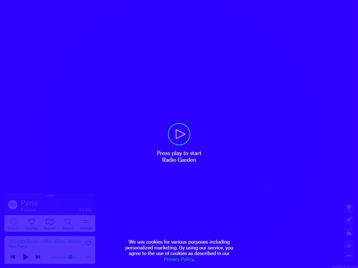Screen dimensions: 358x268
Task: Zoom in with the plus button
Action: click(x=349, y=246)
